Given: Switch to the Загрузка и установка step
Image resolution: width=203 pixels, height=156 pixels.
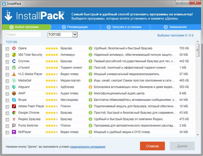Looking at the screenshot, I should coord(124,27).
